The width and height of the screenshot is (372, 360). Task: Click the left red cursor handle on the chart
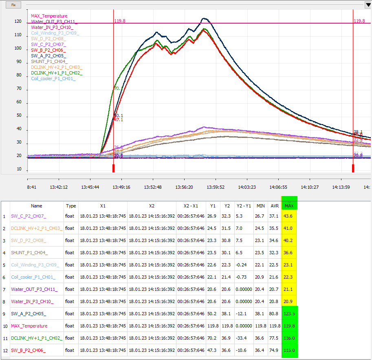pos(113,168)
